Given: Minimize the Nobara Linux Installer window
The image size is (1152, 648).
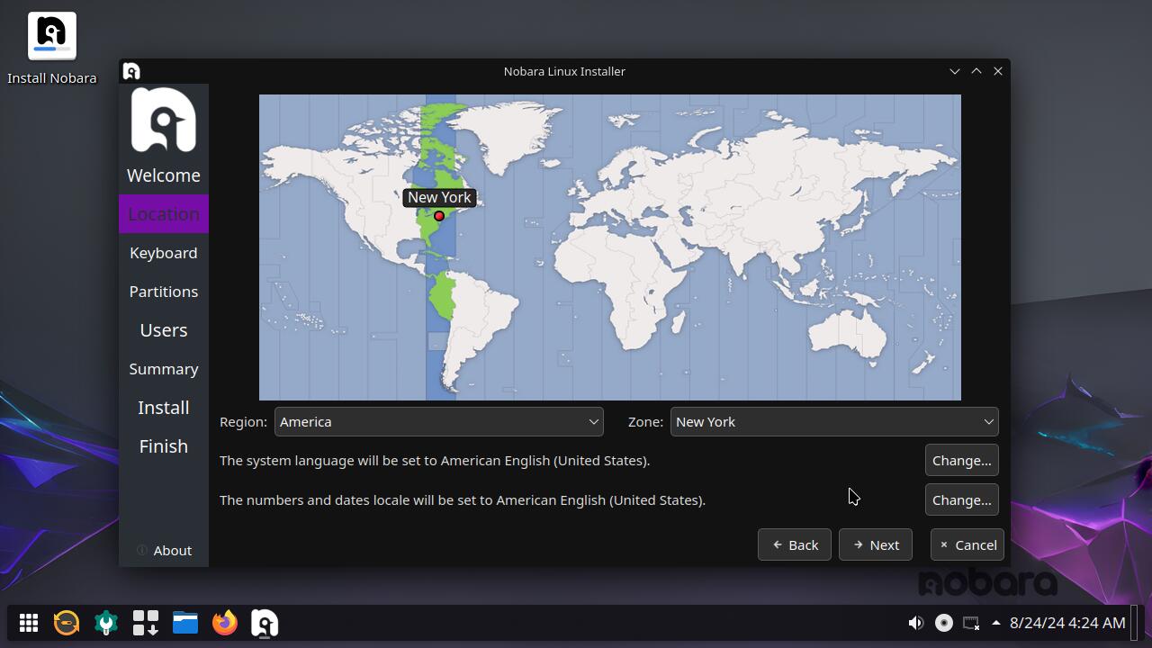Looking at the screenshot, I should [955, 71].
